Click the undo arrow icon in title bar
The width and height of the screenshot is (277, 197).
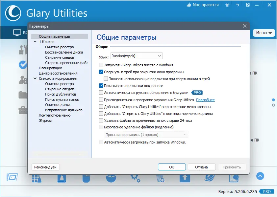(237, 5)
